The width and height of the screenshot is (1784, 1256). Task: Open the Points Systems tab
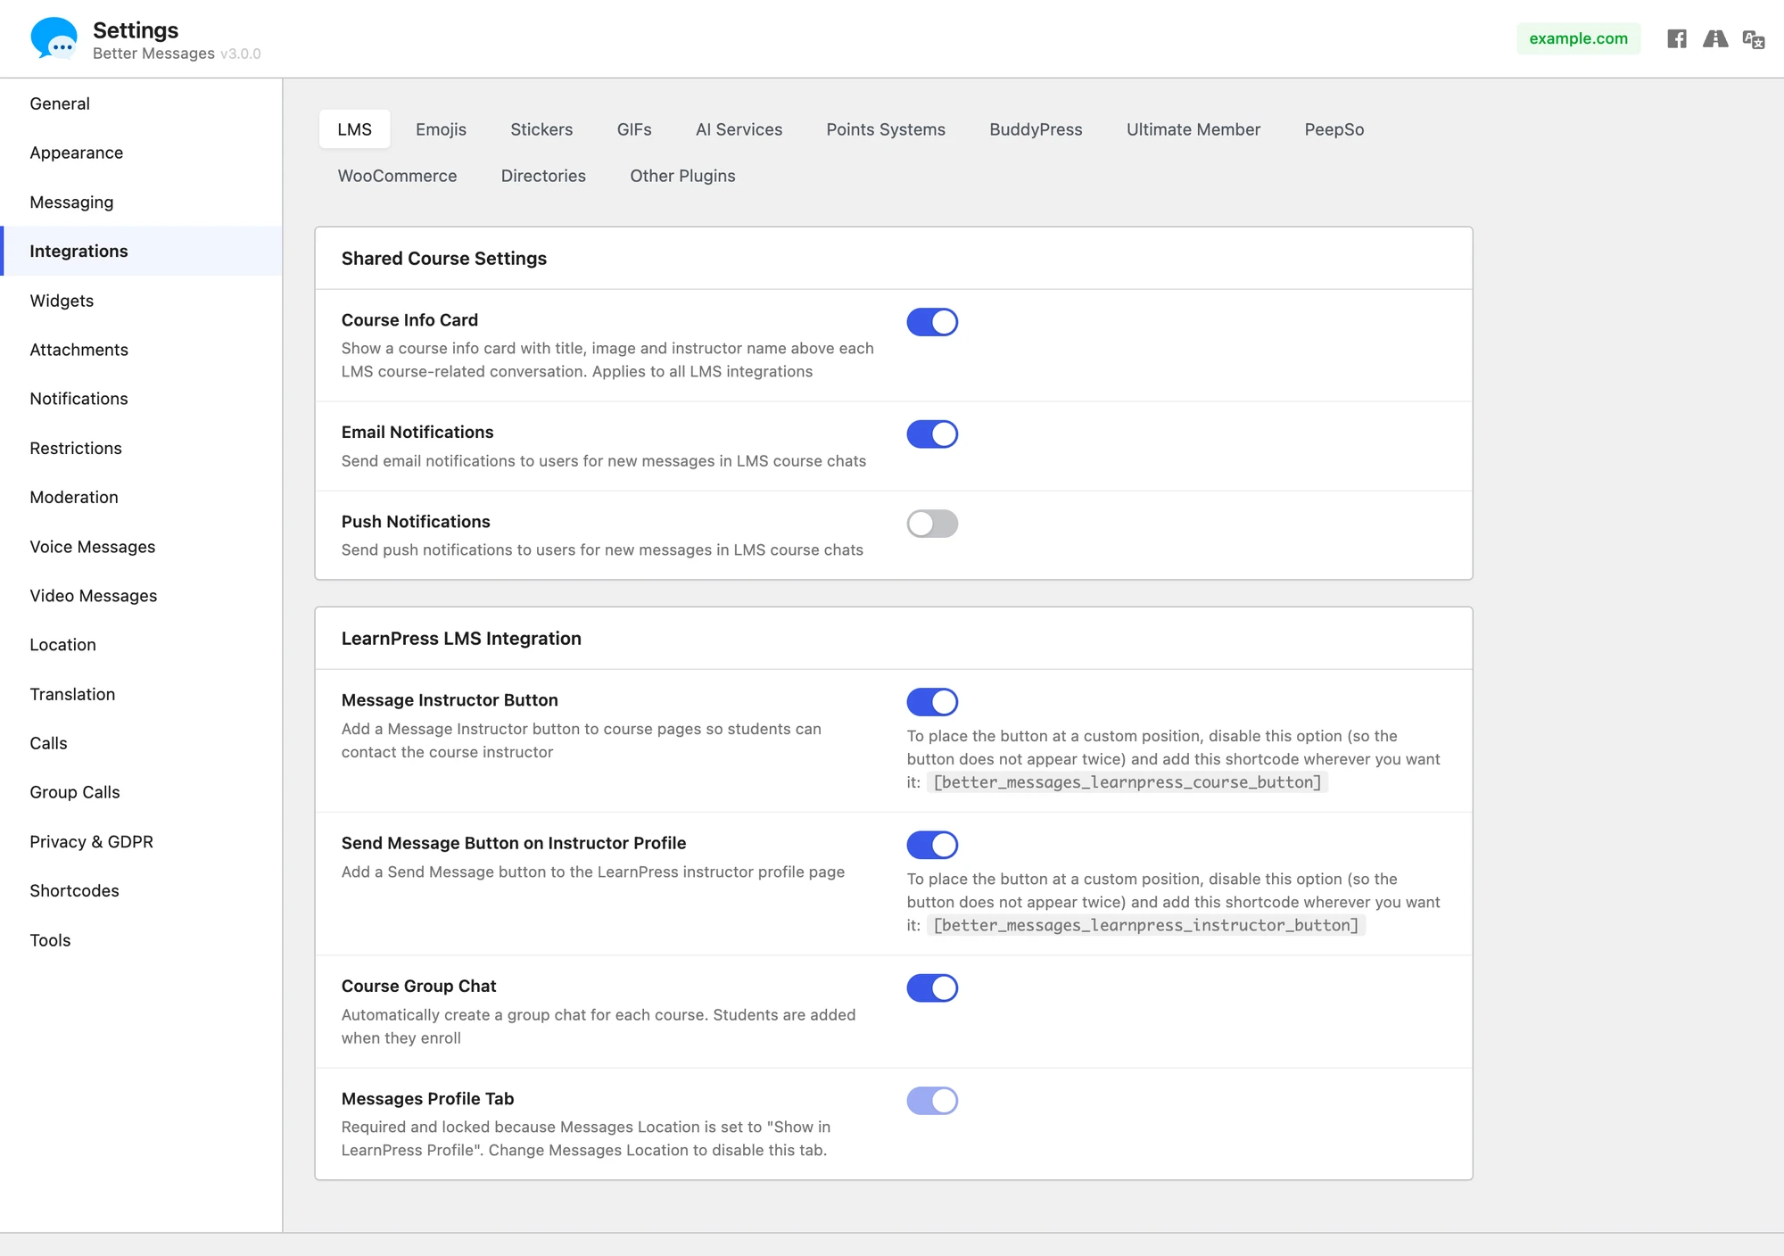[886, 129]
